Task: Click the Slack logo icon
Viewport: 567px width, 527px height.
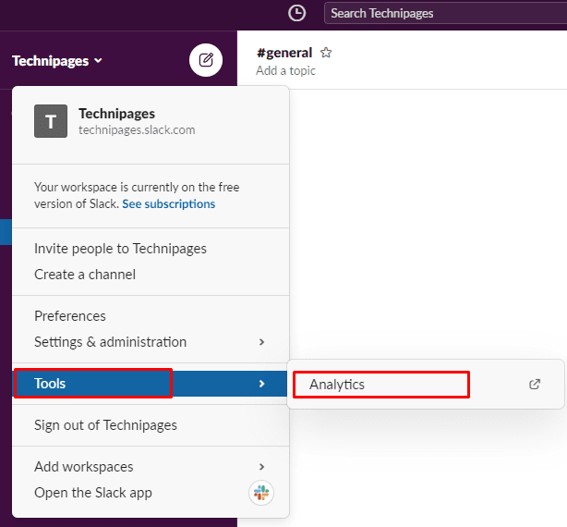Action: [261, 493]
